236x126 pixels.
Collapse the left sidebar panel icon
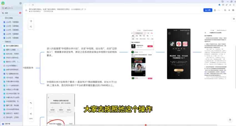21,3
